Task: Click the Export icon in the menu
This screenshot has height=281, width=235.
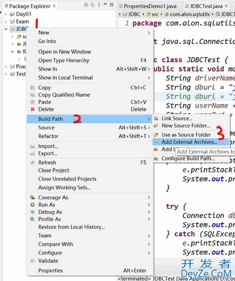Action: tap(32, 154)
